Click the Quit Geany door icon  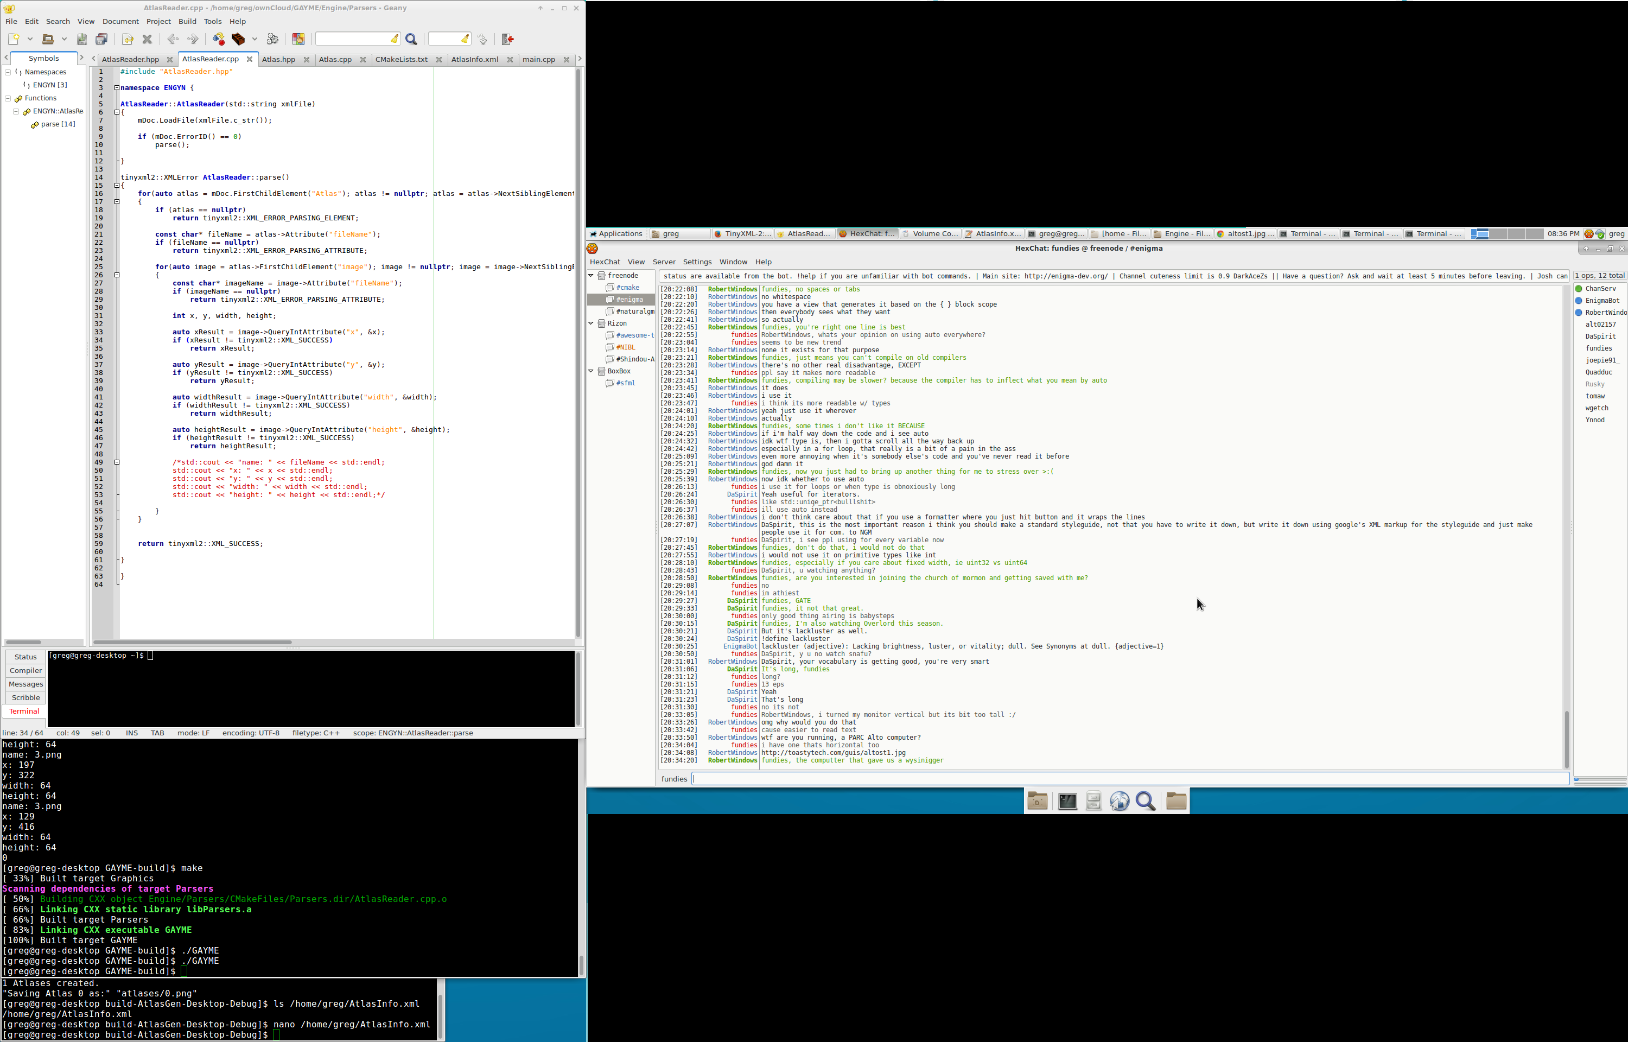point(508,39)
